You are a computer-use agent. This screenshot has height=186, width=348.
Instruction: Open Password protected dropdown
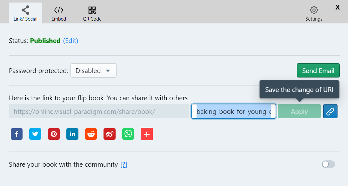point(93,71)
